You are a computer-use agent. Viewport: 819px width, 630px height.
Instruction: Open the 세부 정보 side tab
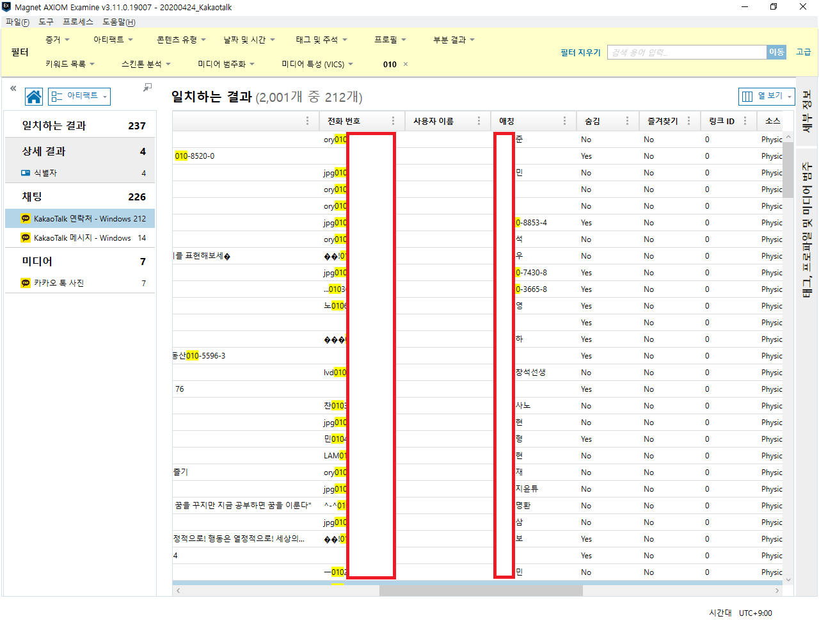[x=807, y=111]
